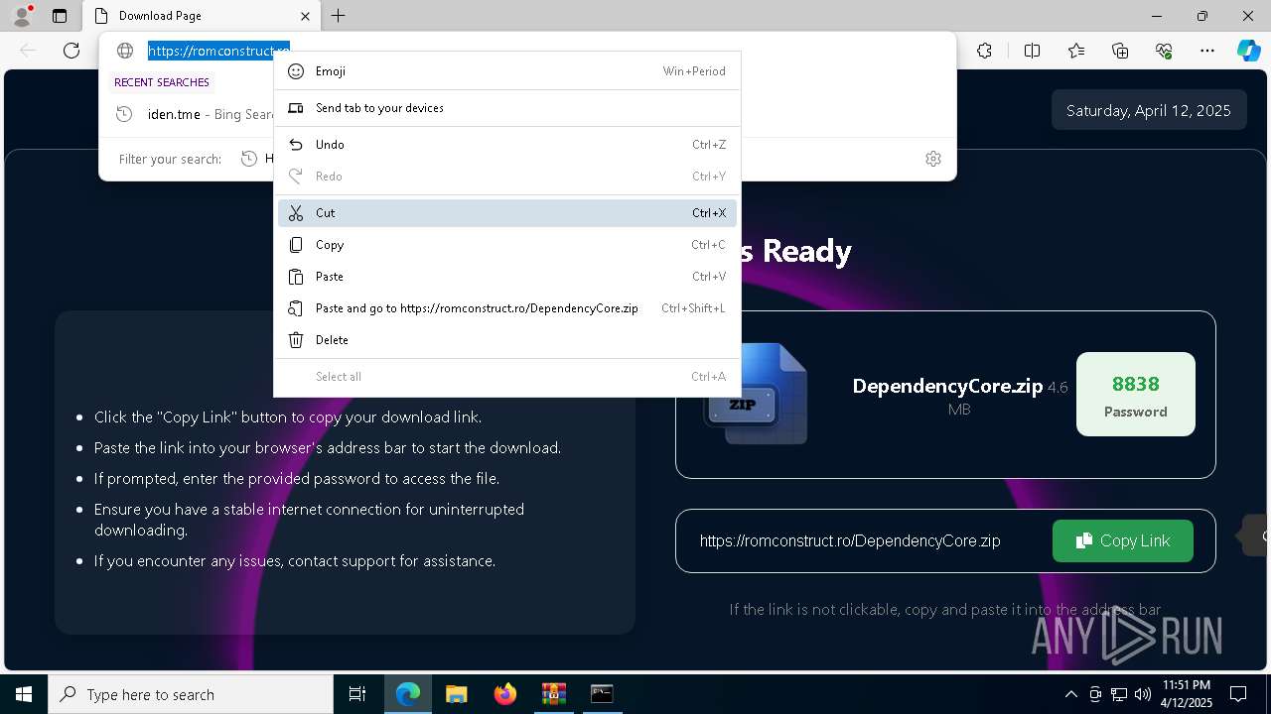Screen dimensions: 1271x714
Task: Select Copy in context menu
Action: [506, 245]
